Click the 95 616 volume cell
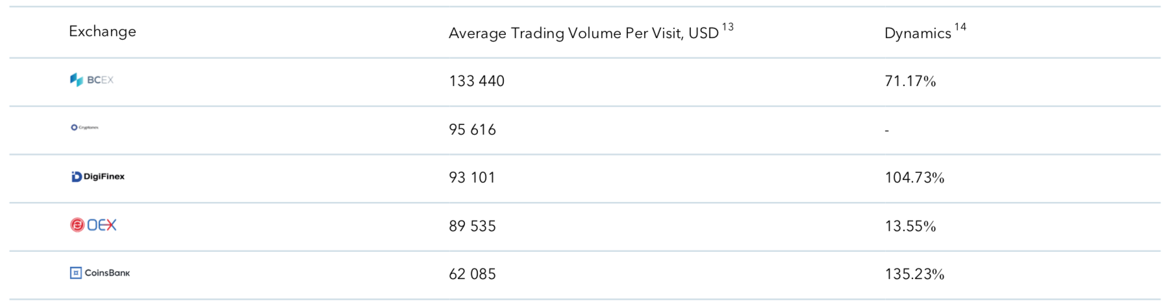1169x307 pixels. coord(472,130)
